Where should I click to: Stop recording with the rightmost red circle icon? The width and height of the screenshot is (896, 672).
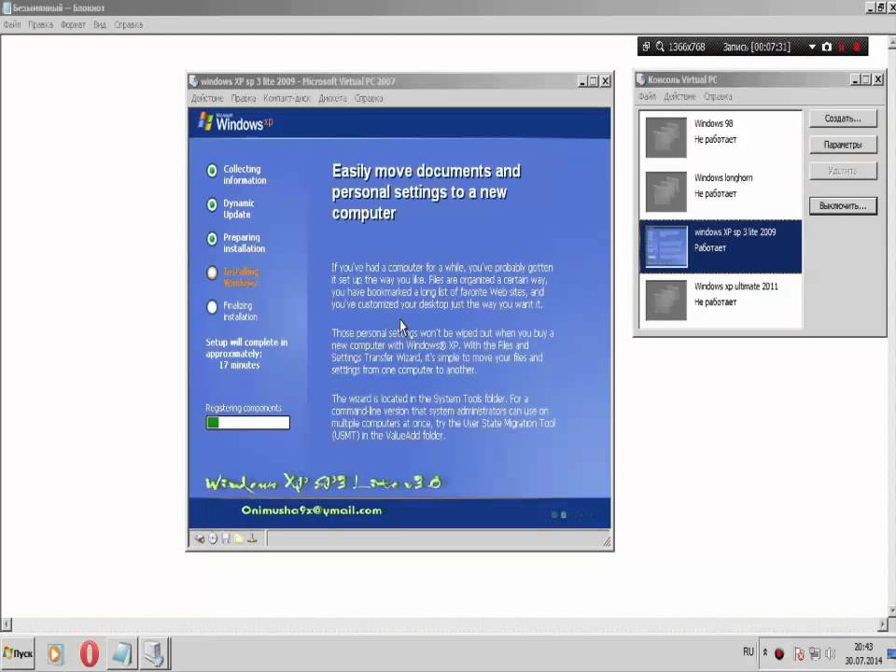pos(857,47)
